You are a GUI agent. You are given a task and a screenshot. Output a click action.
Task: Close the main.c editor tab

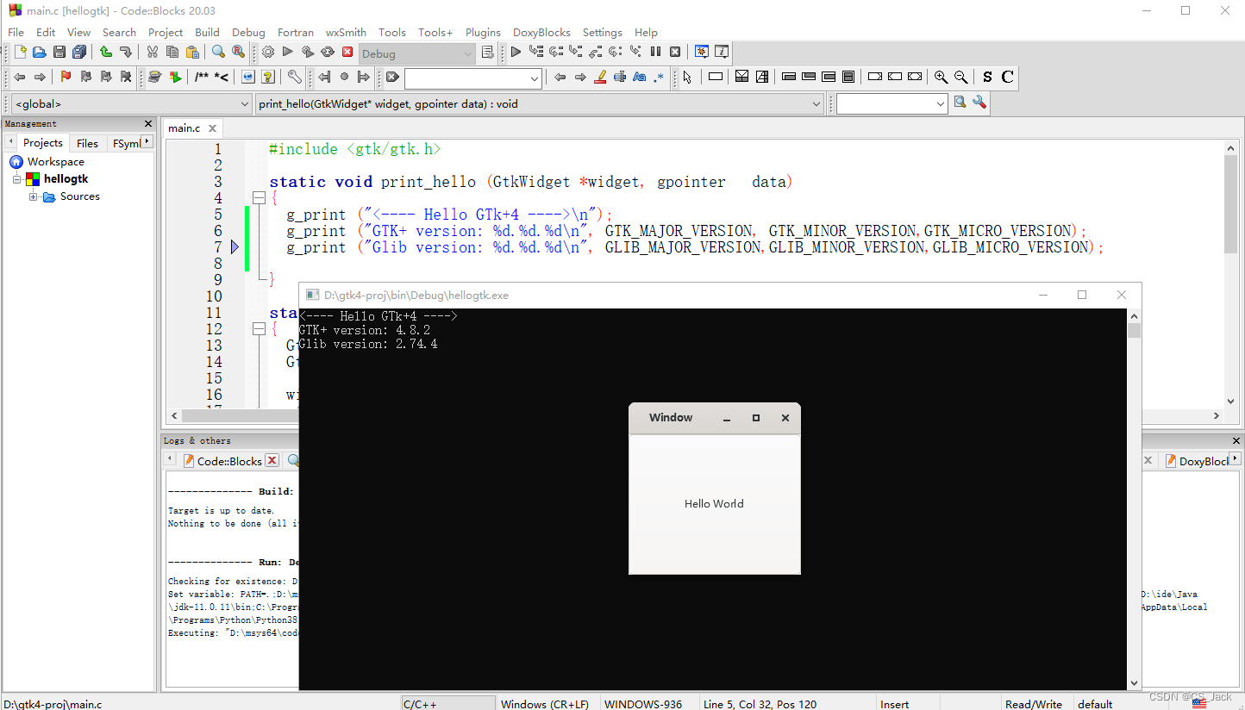coord(212,128)
